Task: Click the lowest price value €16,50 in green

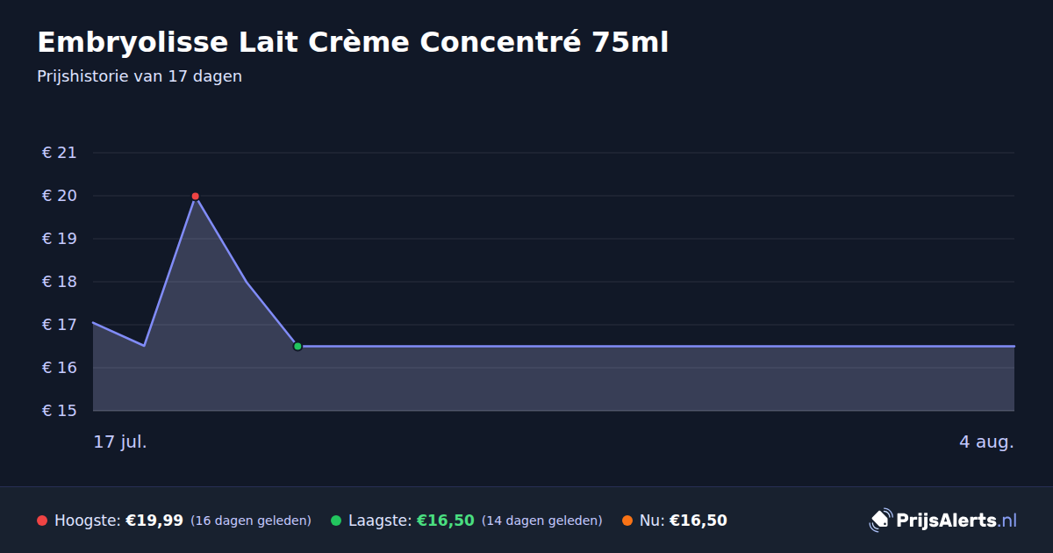Action: [446, 521]
